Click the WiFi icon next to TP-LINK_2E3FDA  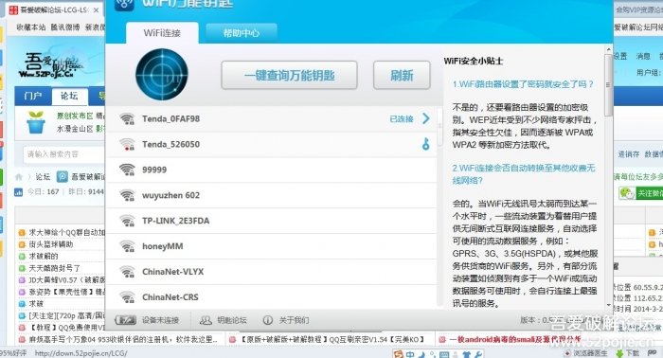pos(127,221)
